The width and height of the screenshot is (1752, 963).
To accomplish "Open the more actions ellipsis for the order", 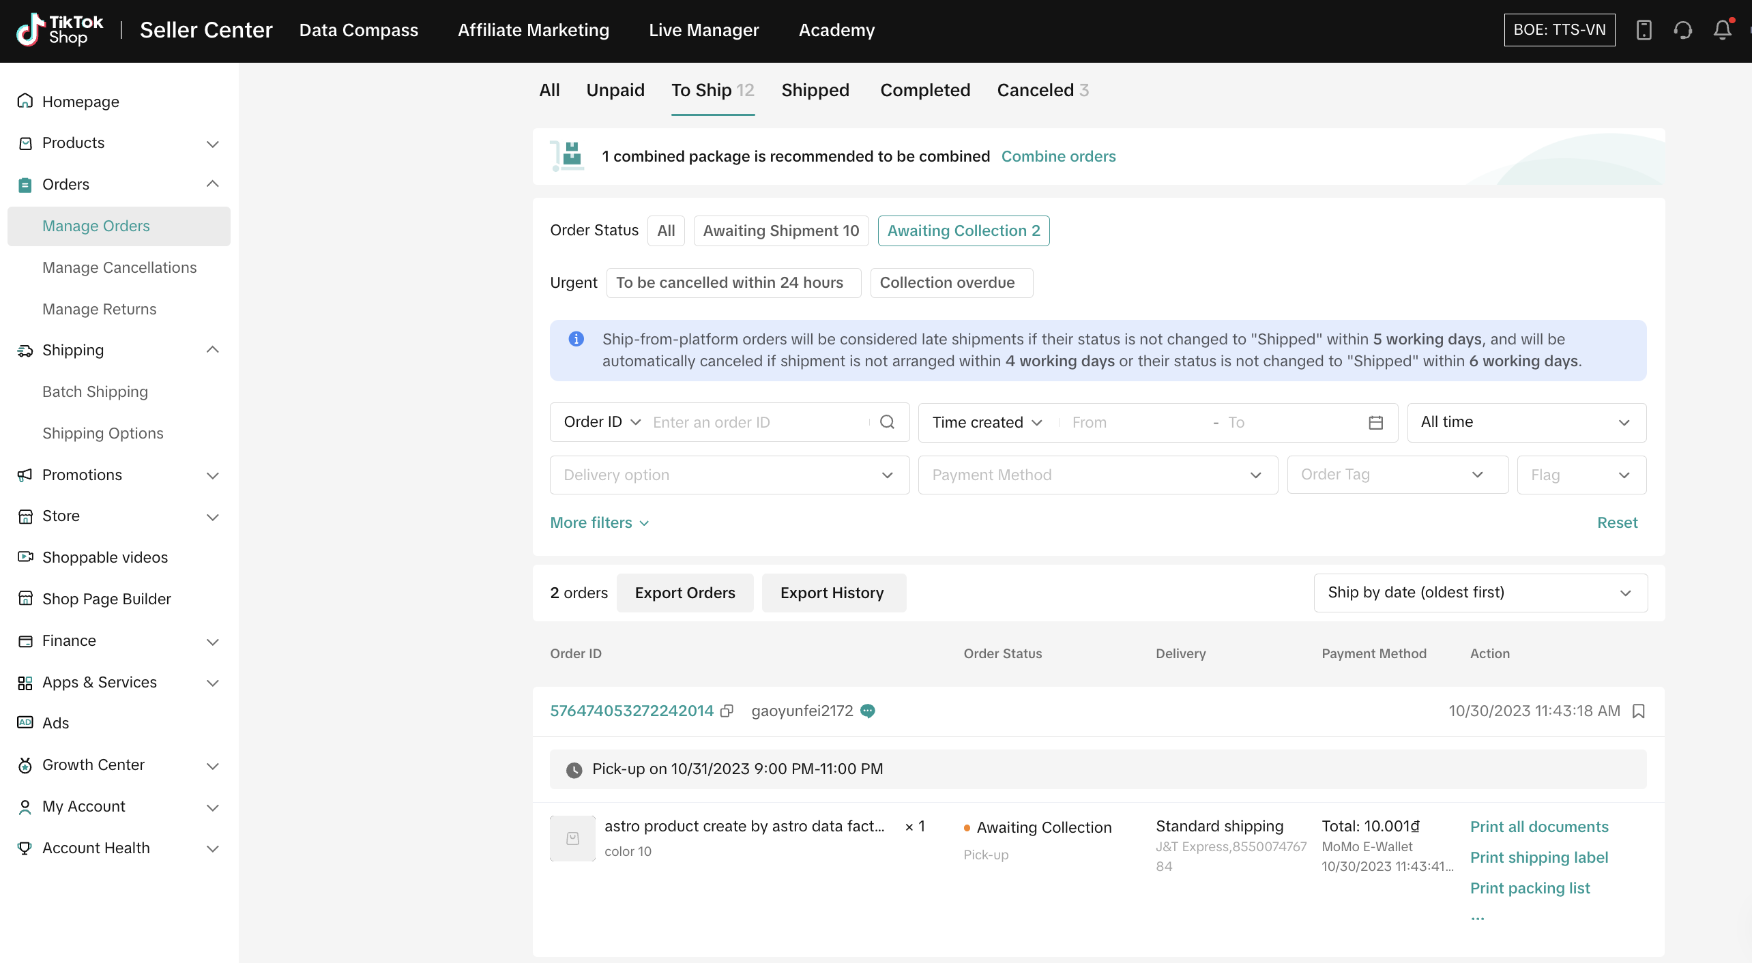I will (1478, 919).
